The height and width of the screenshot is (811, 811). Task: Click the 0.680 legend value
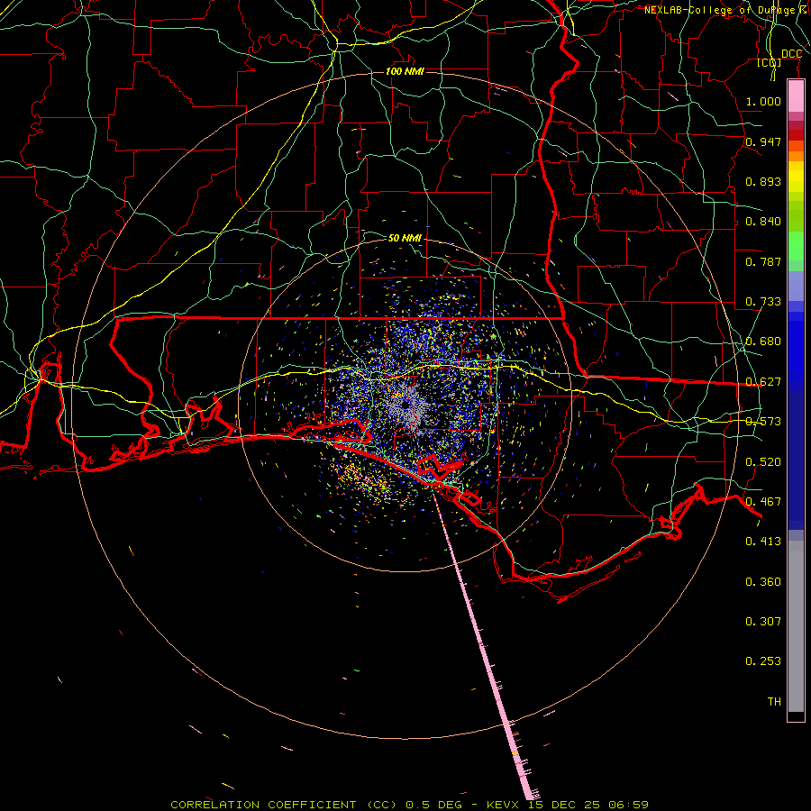(763, 342)
